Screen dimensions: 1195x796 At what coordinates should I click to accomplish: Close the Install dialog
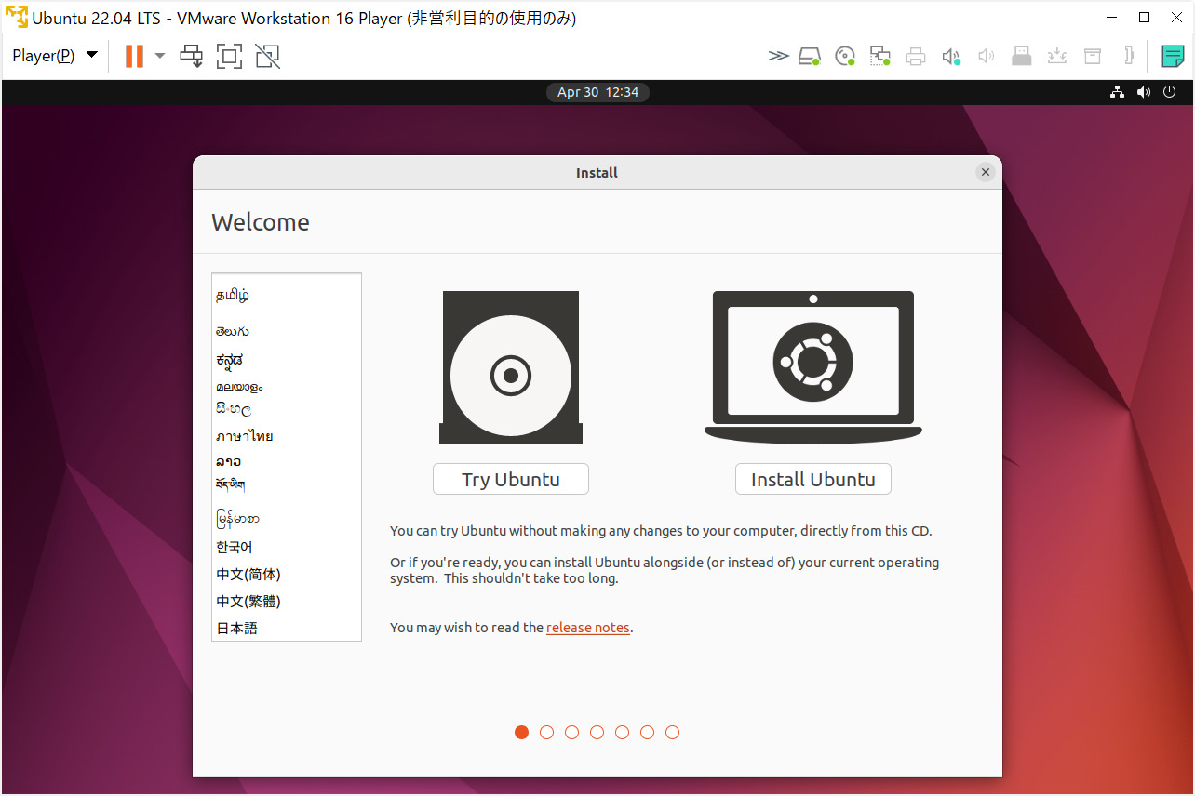click(986, 172)
